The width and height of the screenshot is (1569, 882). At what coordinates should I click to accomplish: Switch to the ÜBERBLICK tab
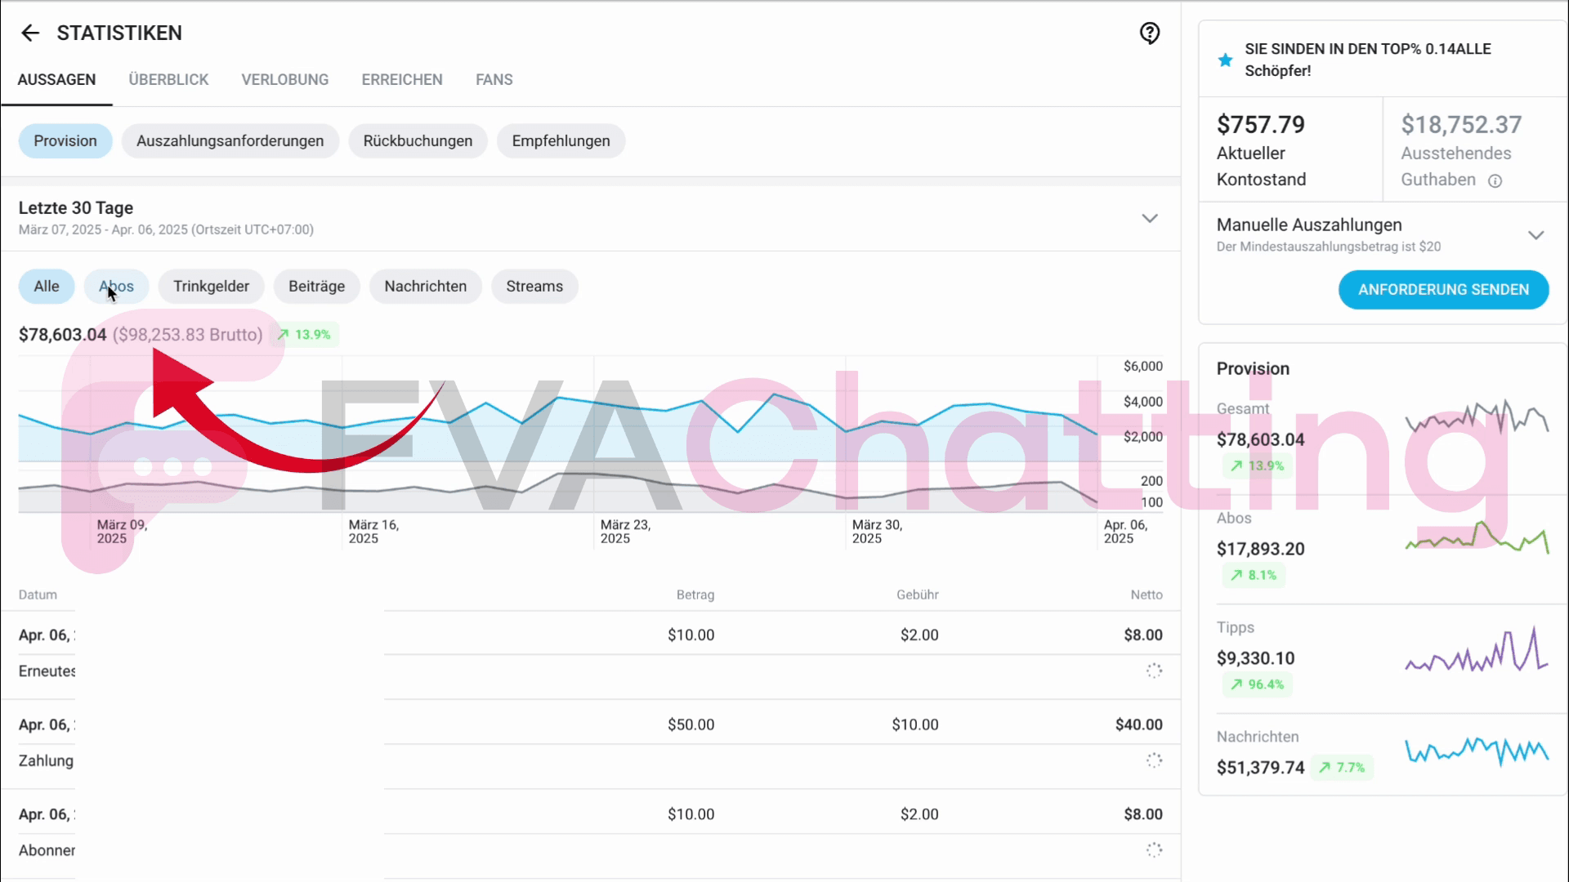click(168, 80)
